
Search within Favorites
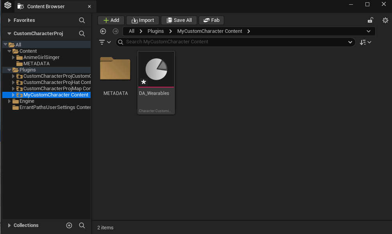(82, 20)
